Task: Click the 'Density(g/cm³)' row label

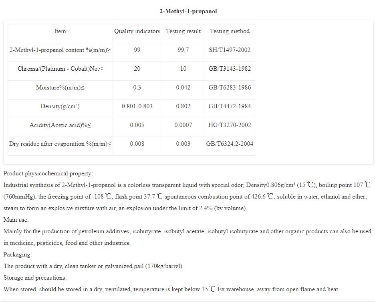Action: (60, 106)
